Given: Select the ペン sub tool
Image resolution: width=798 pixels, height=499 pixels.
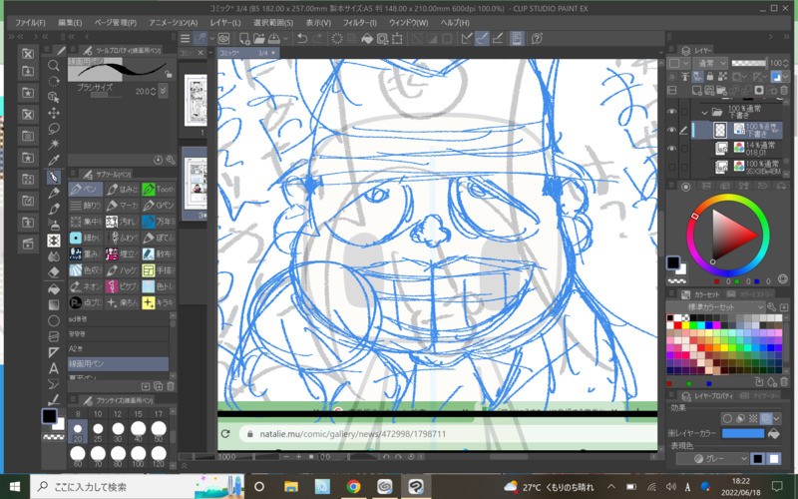Looking at the screenshot, I should pos(86,190).
